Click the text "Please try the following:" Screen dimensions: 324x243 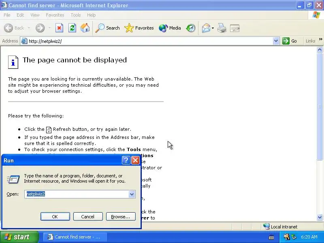coord(36,116)
